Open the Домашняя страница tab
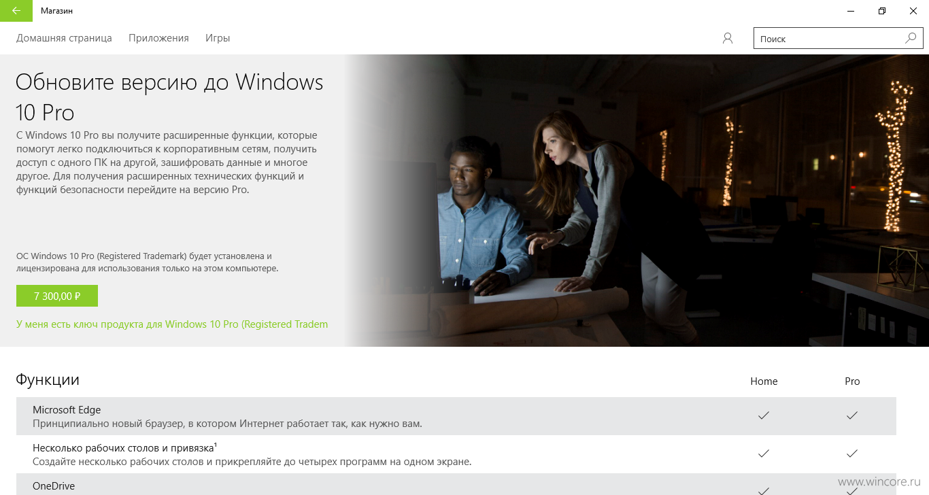Screen dimensions: 929x495 coord(64,38)
